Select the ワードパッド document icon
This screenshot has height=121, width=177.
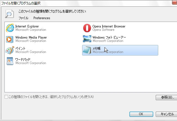(10, 61)
